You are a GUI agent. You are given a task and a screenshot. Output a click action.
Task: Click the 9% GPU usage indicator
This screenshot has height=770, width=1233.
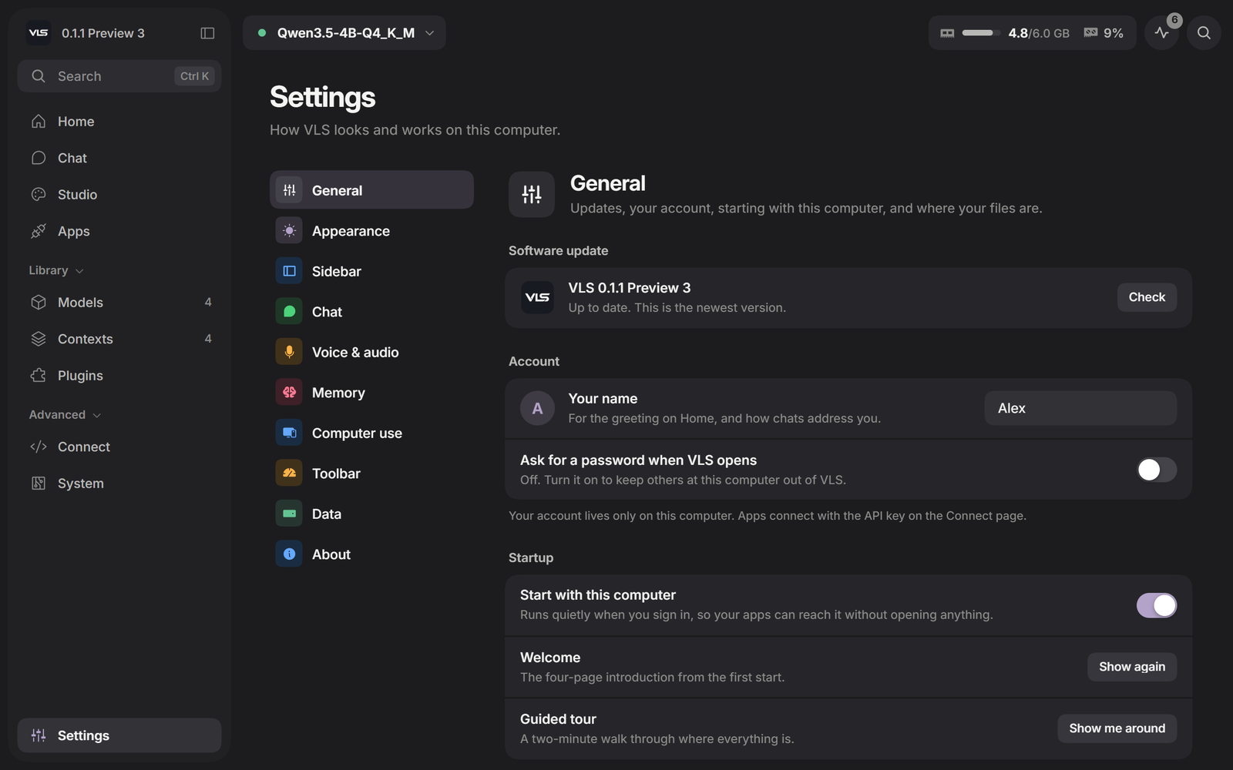[x=1104, y=33]
